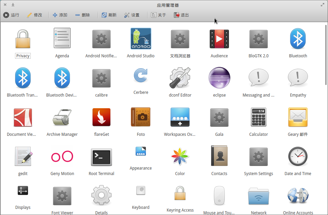Select the Privacy padlock icon
Screen dimensions: 328x215
coord(23,39)
